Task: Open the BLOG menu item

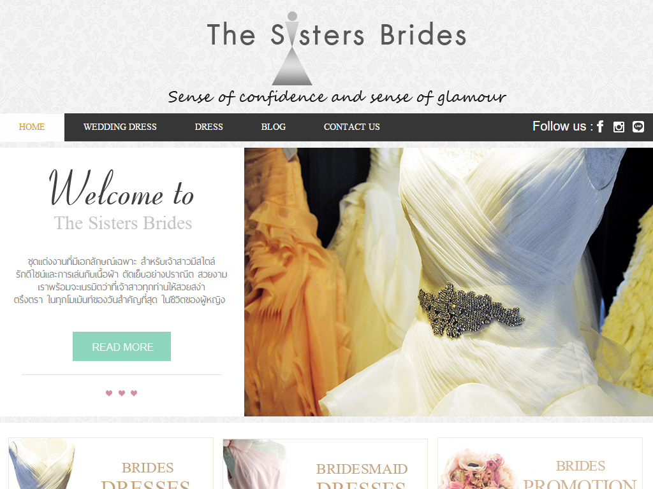Action: click(273, 127)
